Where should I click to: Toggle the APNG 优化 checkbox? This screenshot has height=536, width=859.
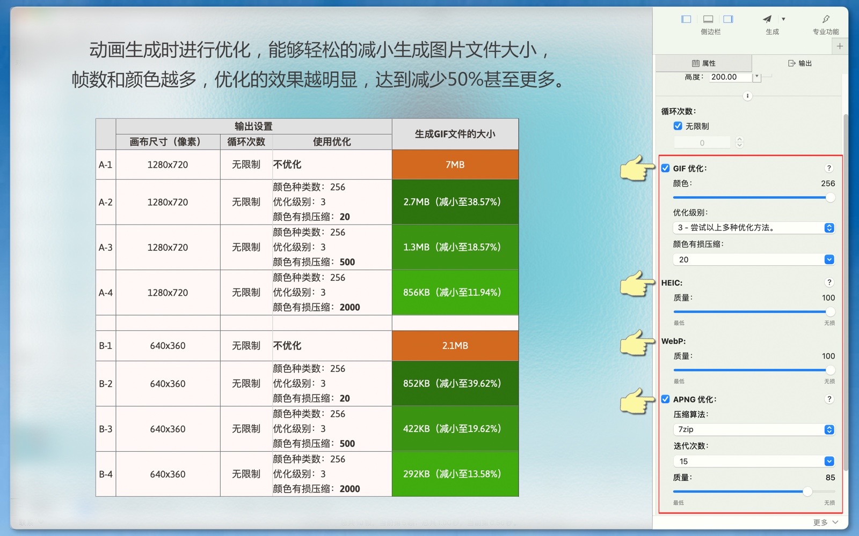[666, 399]
